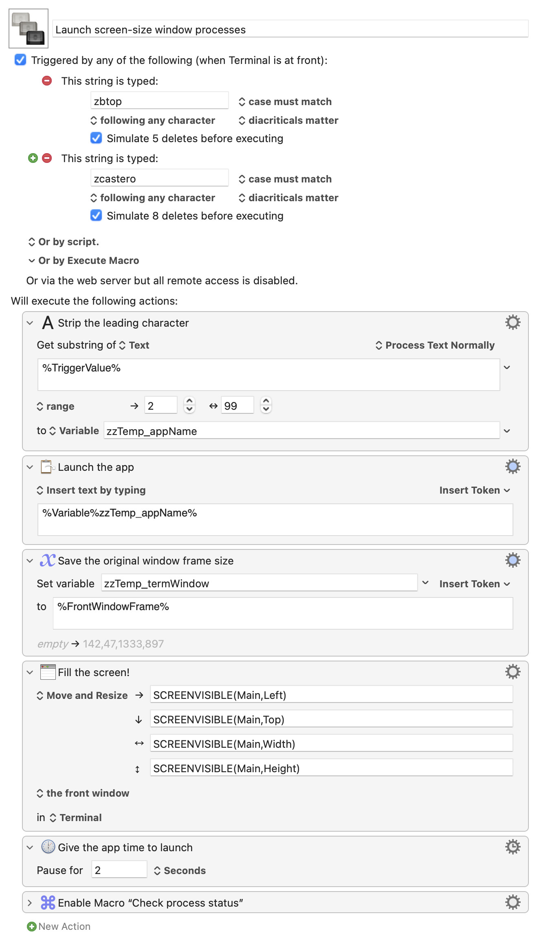This screenshot has height=940, width=537.
Task: Open the Process Text Normally dropdown
Action: pyautogui.click(x=435, y=345)
